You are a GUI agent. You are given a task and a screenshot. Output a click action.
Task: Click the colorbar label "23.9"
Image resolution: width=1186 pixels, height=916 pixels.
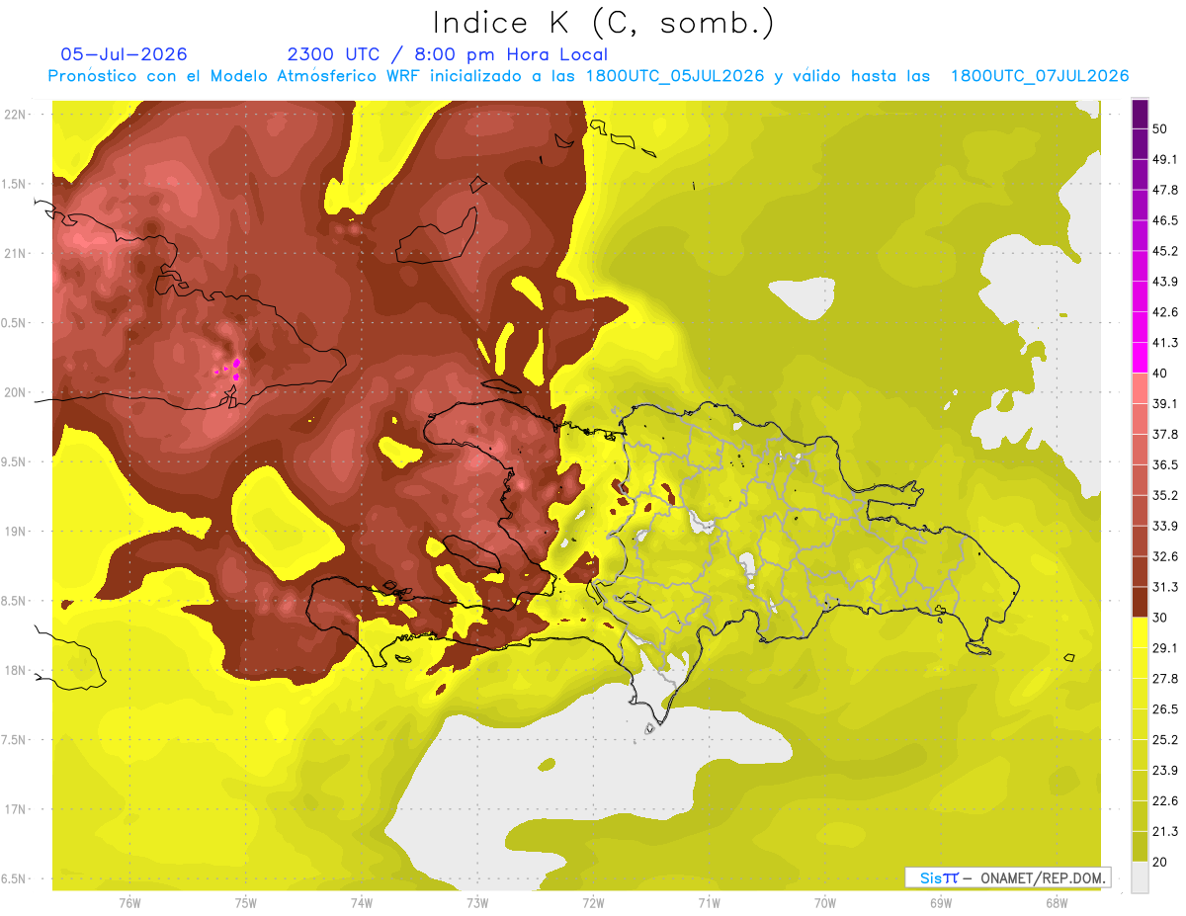click(1164, 771)
